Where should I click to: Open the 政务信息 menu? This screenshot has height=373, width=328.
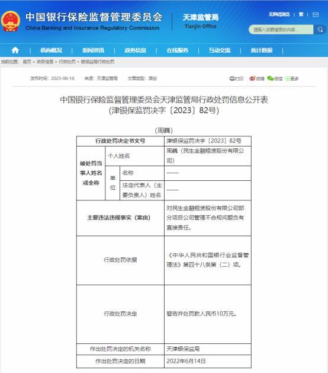pos(136,50)
